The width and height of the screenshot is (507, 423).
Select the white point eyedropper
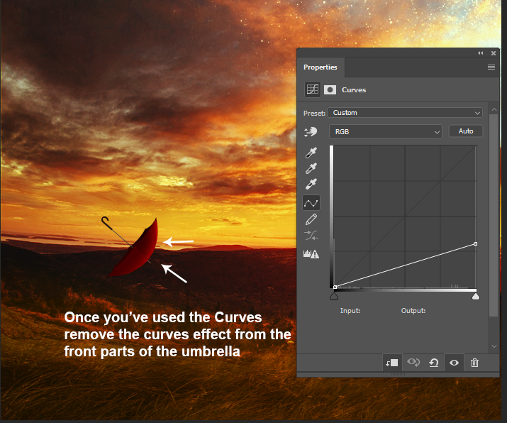(311, 185)
